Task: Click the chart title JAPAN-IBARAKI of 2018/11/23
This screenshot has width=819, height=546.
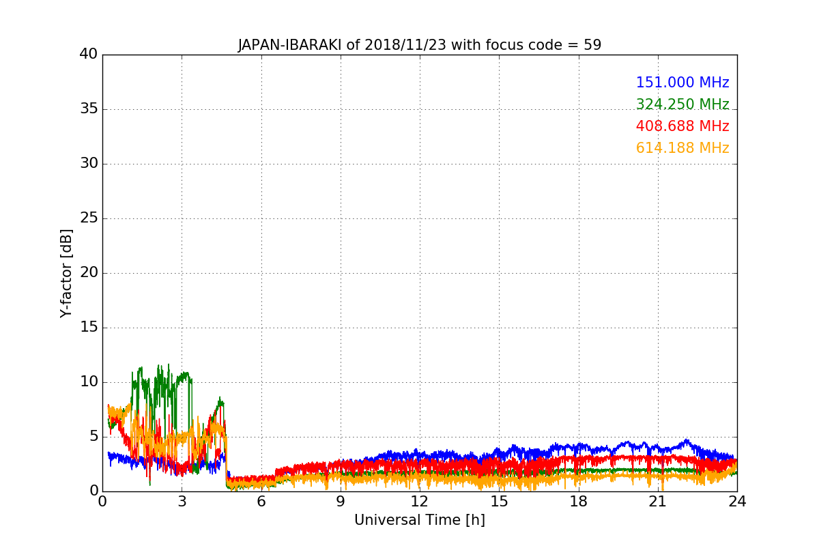Action: (x=419, y=45)
